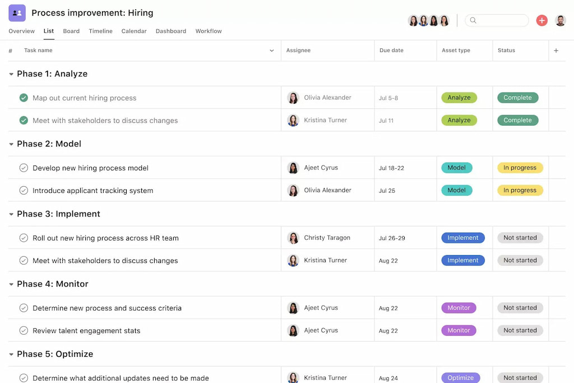Screen dimensions: 574x383
Task: Collapse Phase 3: Implement section
Action: click(x=10, y=214)
